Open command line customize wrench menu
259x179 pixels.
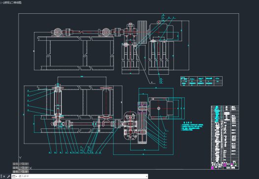(x=8, y=177)
